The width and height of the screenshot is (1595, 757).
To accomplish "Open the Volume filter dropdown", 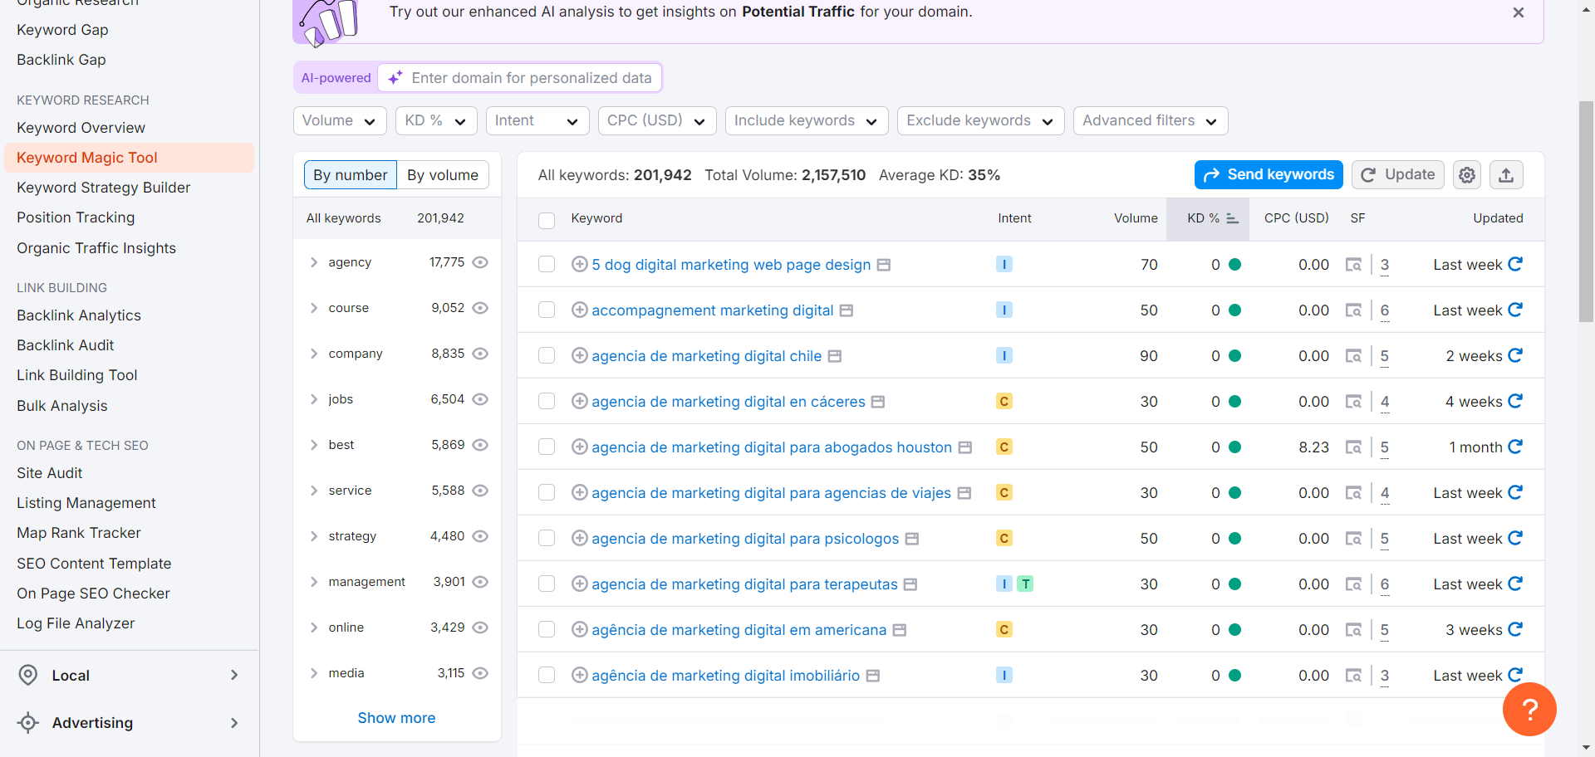I will 340,120.
